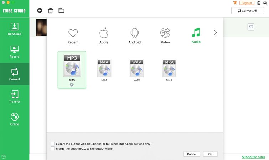
Task: Open the Record section in sidebar
Action: coord(15,52)
